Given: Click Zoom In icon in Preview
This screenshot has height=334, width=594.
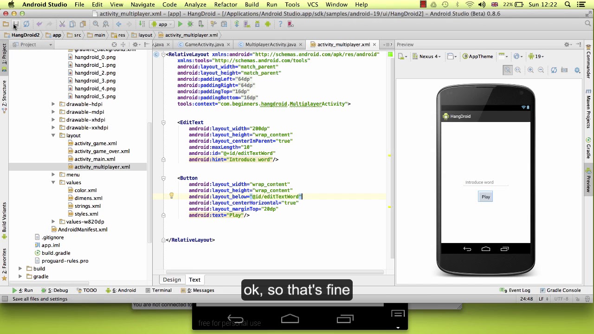Looking at the screenshot, I should 530,70.
